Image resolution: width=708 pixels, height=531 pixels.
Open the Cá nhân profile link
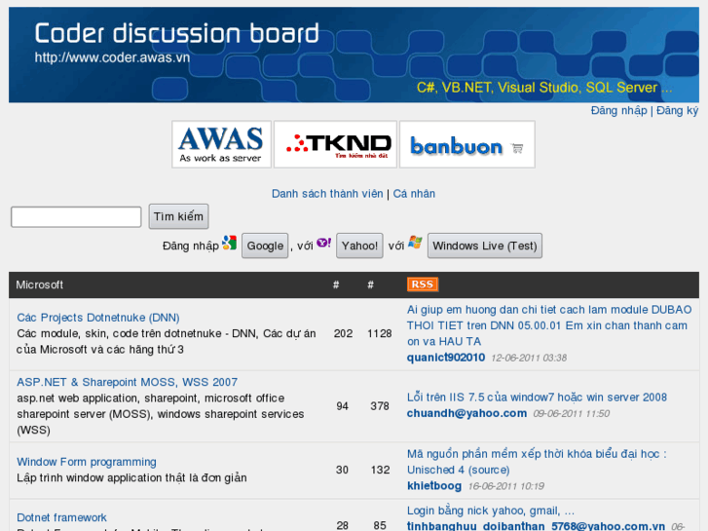414,194
